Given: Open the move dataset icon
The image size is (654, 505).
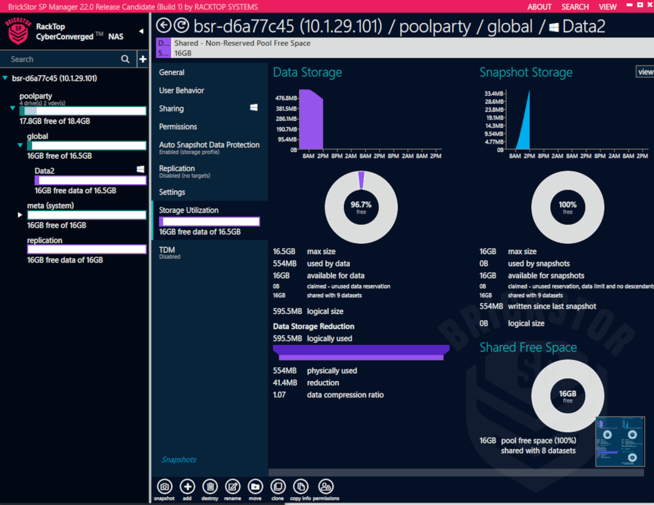Looking at the screenshot, I should pos(255,487).
